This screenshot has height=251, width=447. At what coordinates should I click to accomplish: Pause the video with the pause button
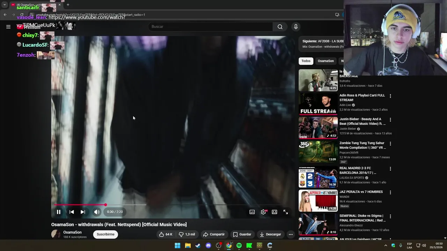[59, 212]
